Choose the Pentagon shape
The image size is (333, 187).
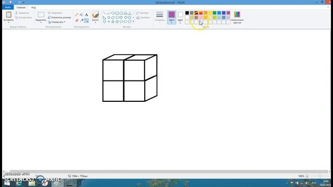(113, 17)
